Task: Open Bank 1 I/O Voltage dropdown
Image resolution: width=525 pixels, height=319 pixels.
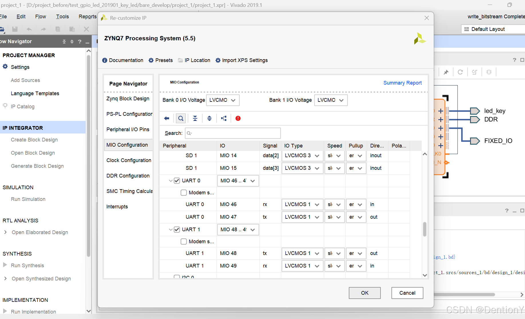Action: [331, 100]
